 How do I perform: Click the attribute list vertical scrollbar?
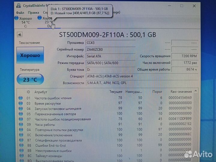coord(196,123)
